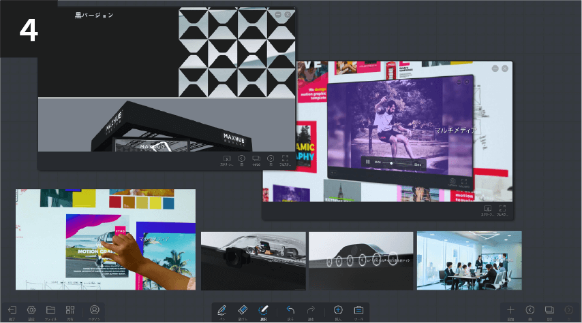Viewport: 582px width, 323px height.
Task: Toggle fullscreen on the black version slide window
Action: click(286, 159)
